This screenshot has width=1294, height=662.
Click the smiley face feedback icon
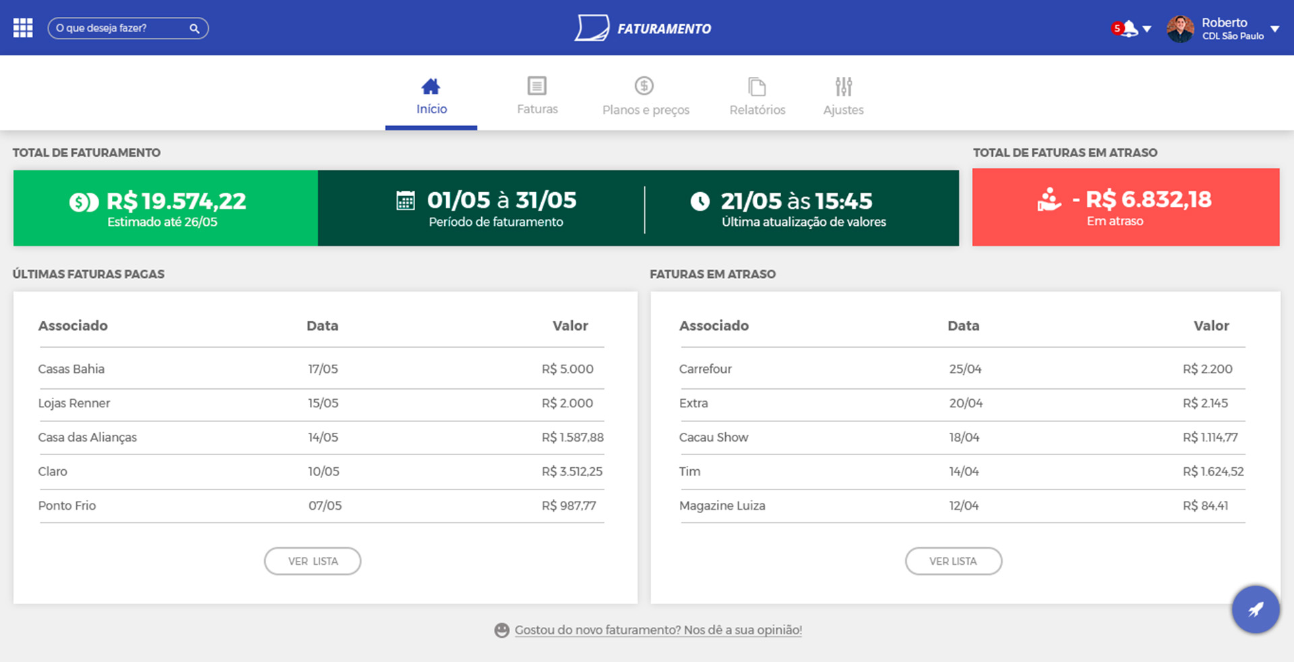[501, 630]
